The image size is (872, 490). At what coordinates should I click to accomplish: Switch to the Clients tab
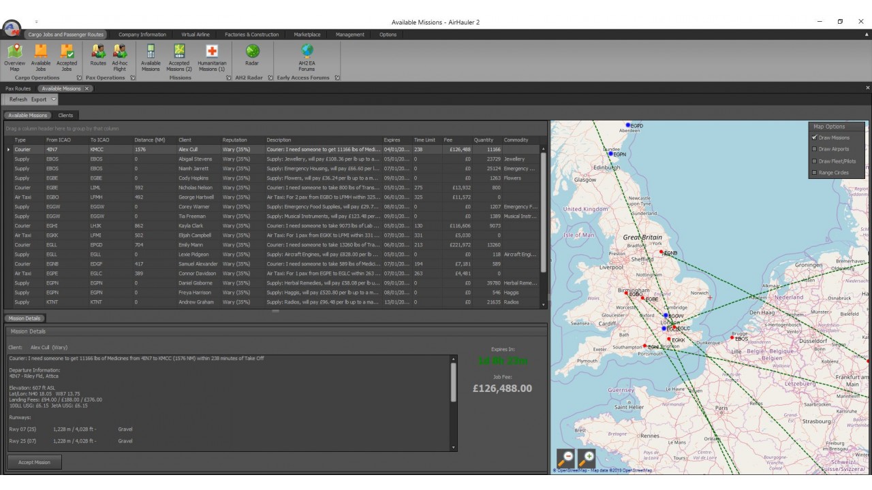(65, 115)
